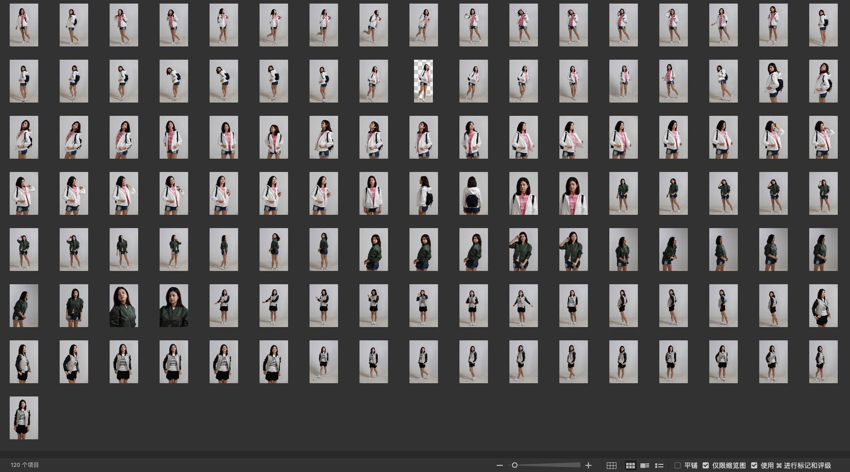Image resolution: width=850 pixels, height=472 pixels.
Task: Select the lone thumbnail in the bottom row
Action: (24, 418)
